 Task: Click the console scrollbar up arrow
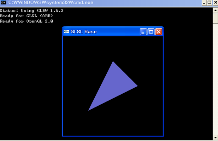point(216,11)
